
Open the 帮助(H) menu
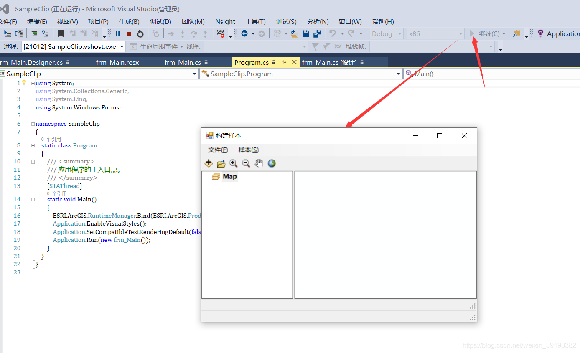point(383,22)
